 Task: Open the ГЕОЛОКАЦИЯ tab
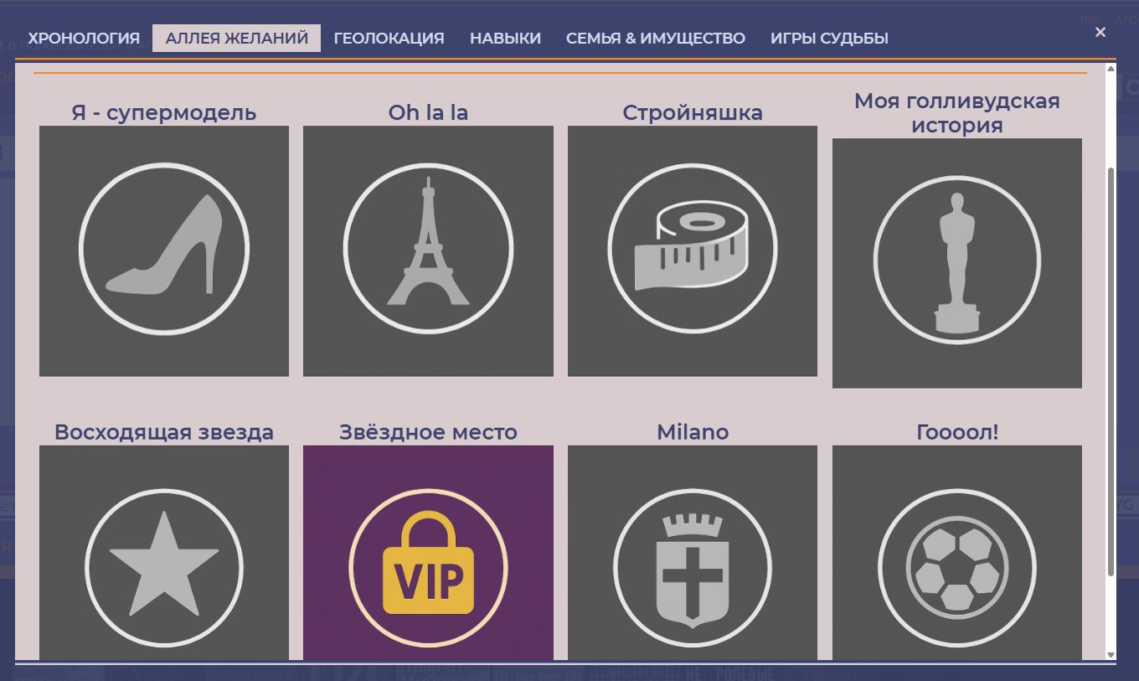point(389,37)
